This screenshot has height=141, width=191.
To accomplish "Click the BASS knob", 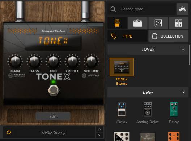I will coord(34,61).
